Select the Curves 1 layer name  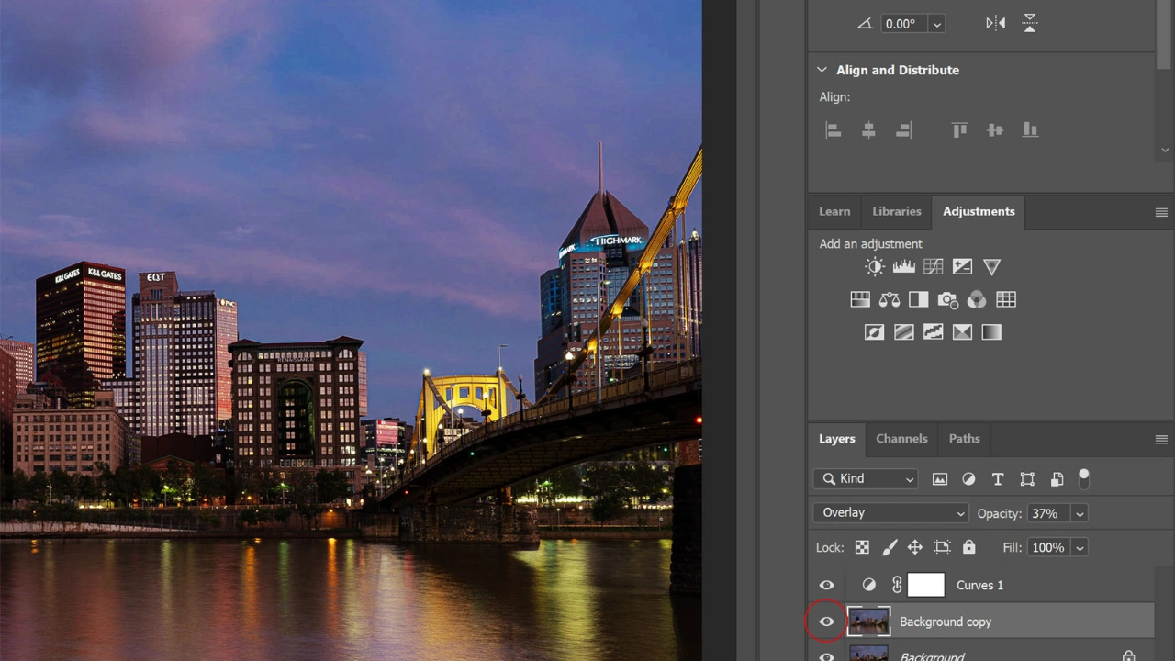coord(979,586)
